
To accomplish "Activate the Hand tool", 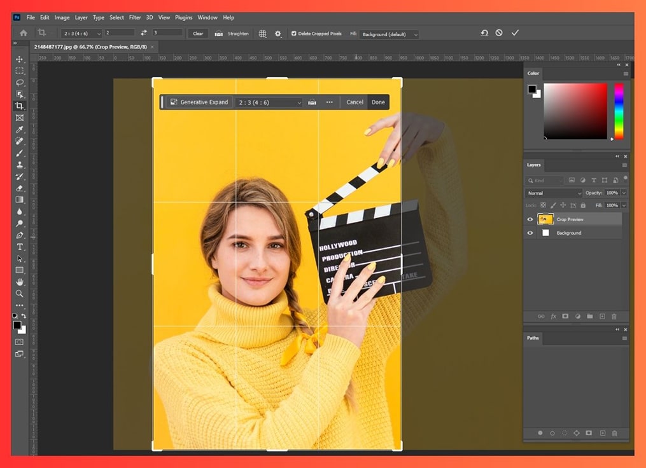I will tap(20, 282).
